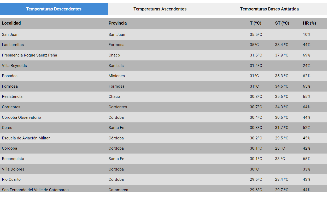Click the Resistencia locality cell
This screenshot has height=198, width=329.
[12, 97]
